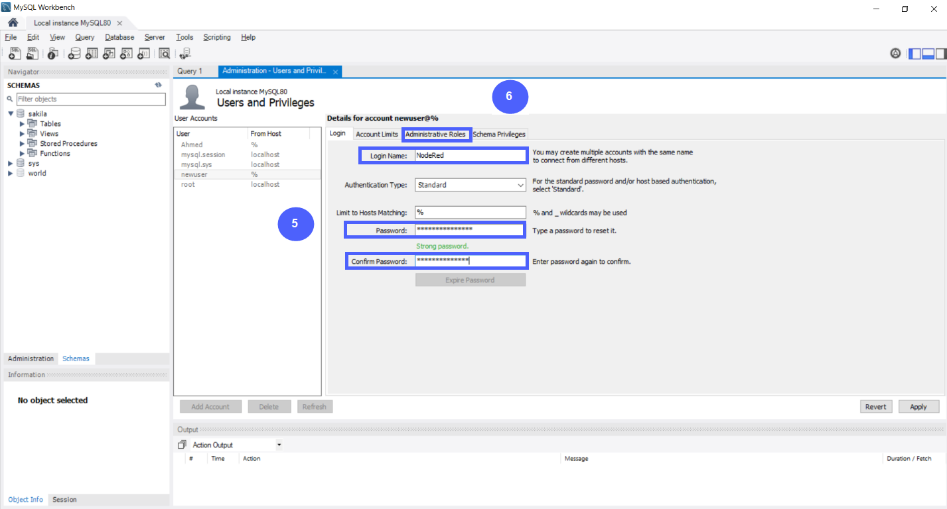Click the Password input field

[471, 230]
